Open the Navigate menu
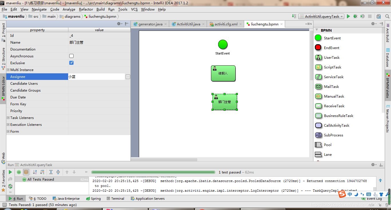Screen dimensions: 391x210 (x=39, y=9)
